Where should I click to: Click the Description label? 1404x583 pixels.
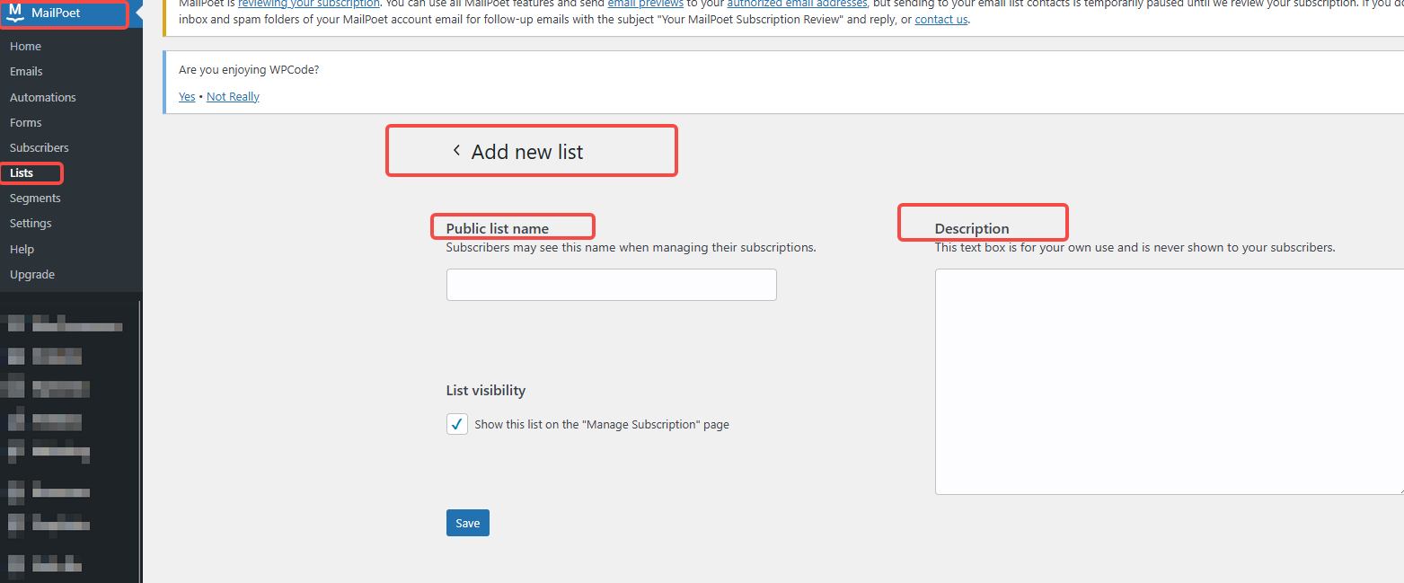(972, 228)
